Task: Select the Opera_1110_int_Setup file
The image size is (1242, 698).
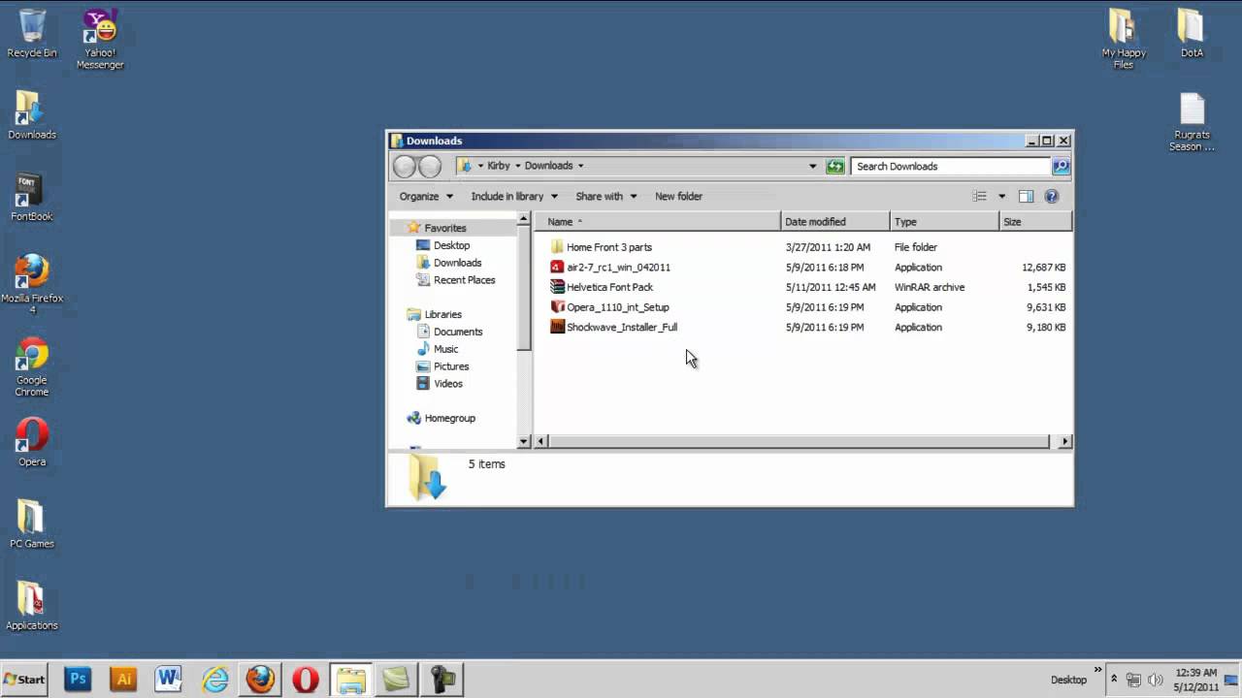Action: tap(617, 307)
